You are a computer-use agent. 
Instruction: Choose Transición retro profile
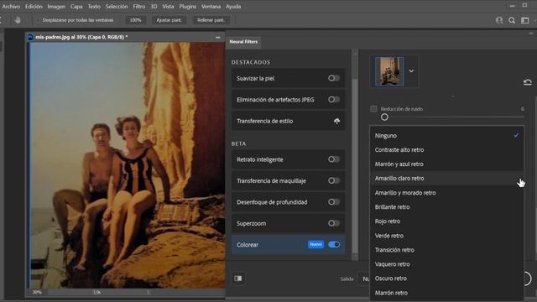tap(446, 250)
